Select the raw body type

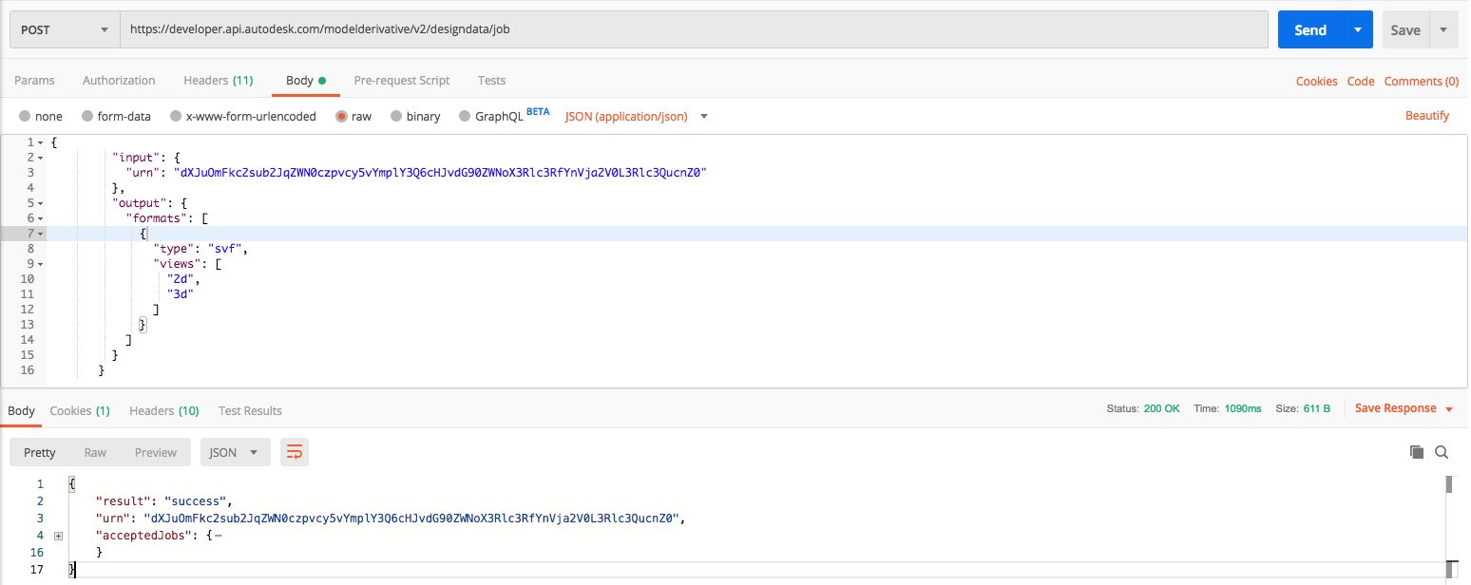point(353,117)
